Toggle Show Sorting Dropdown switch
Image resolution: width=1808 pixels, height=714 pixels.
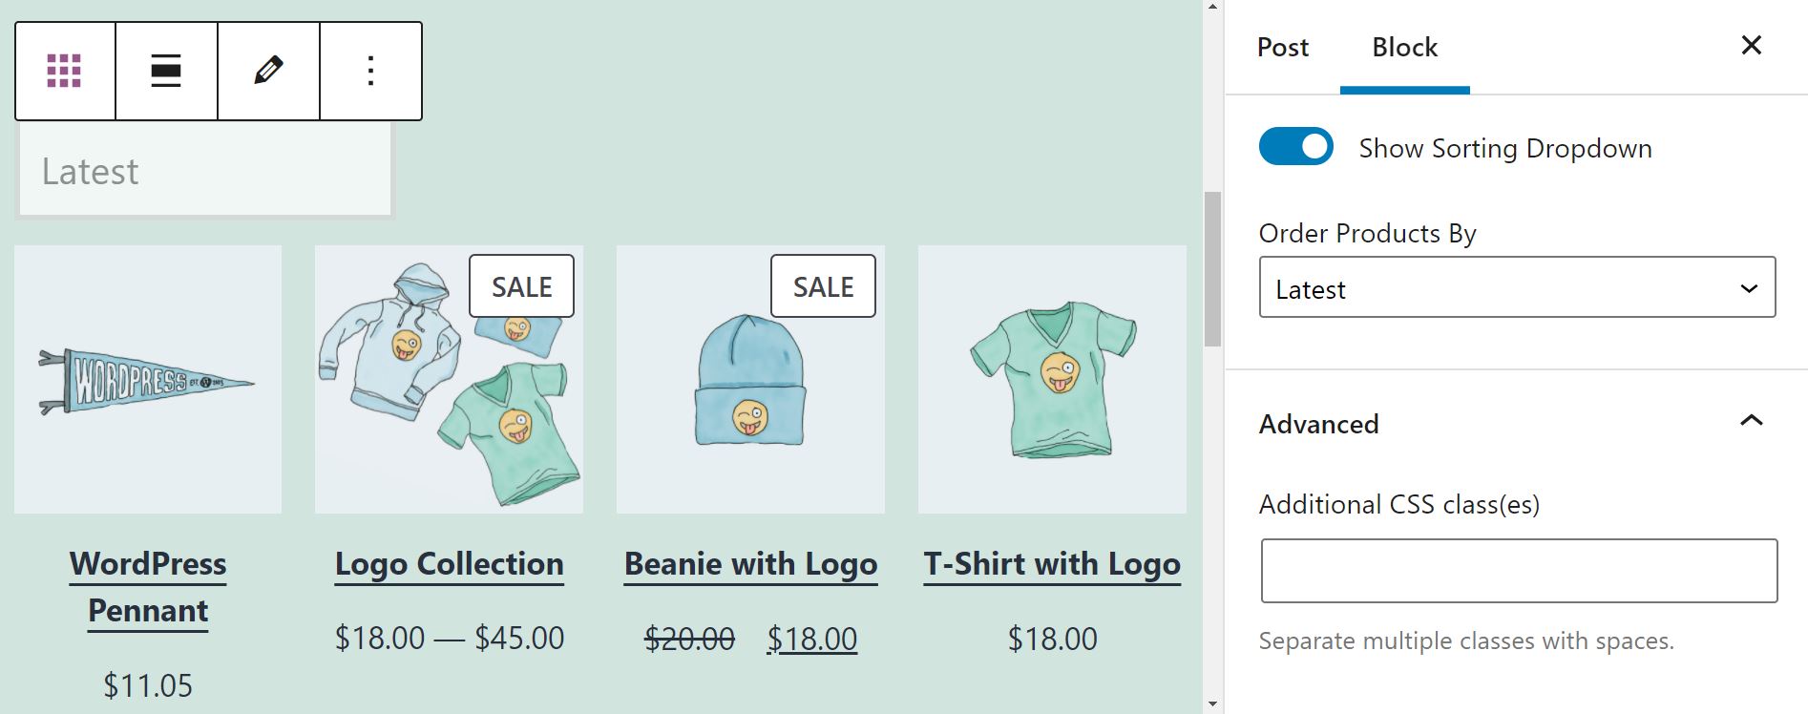(x=1295, y=147)
